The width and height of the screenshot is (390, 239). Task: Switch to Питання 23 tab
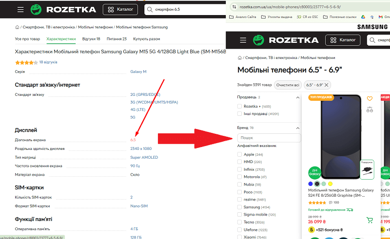117,39
